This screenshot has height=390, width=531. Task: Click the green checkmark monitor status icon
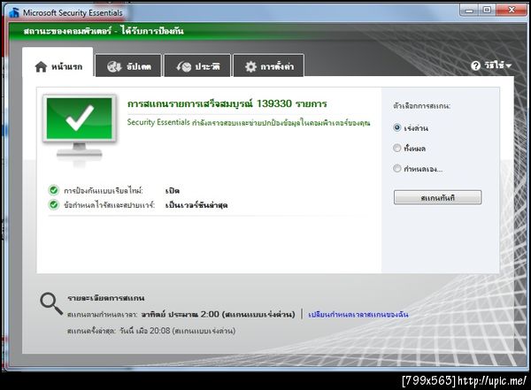[x=80, y=130]
